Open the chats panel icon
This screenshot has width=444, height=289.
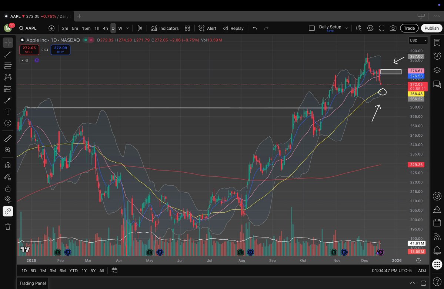437,84
